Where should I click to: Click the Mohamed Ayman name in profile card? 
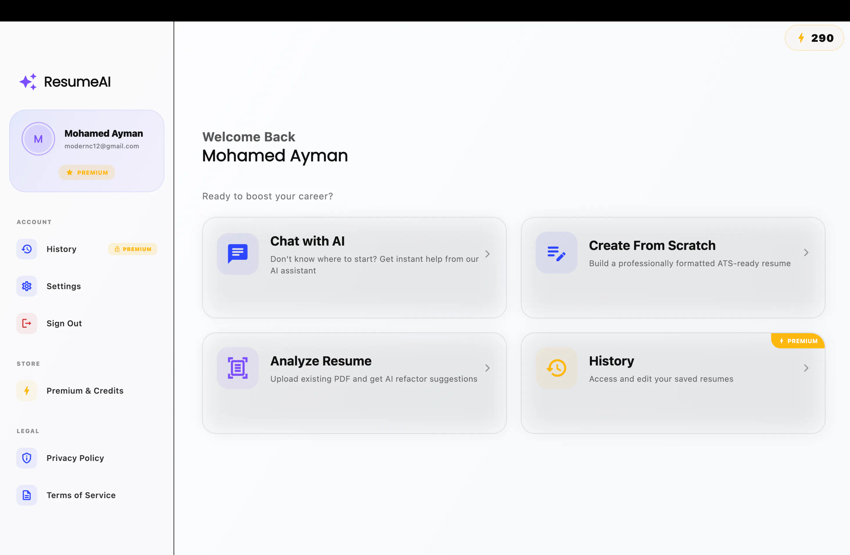[x=104, y=133]
